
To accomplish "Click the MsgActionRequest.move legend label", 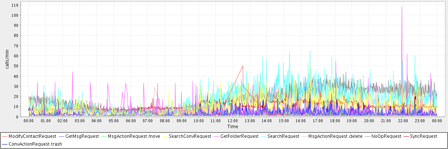I will 134,136.
